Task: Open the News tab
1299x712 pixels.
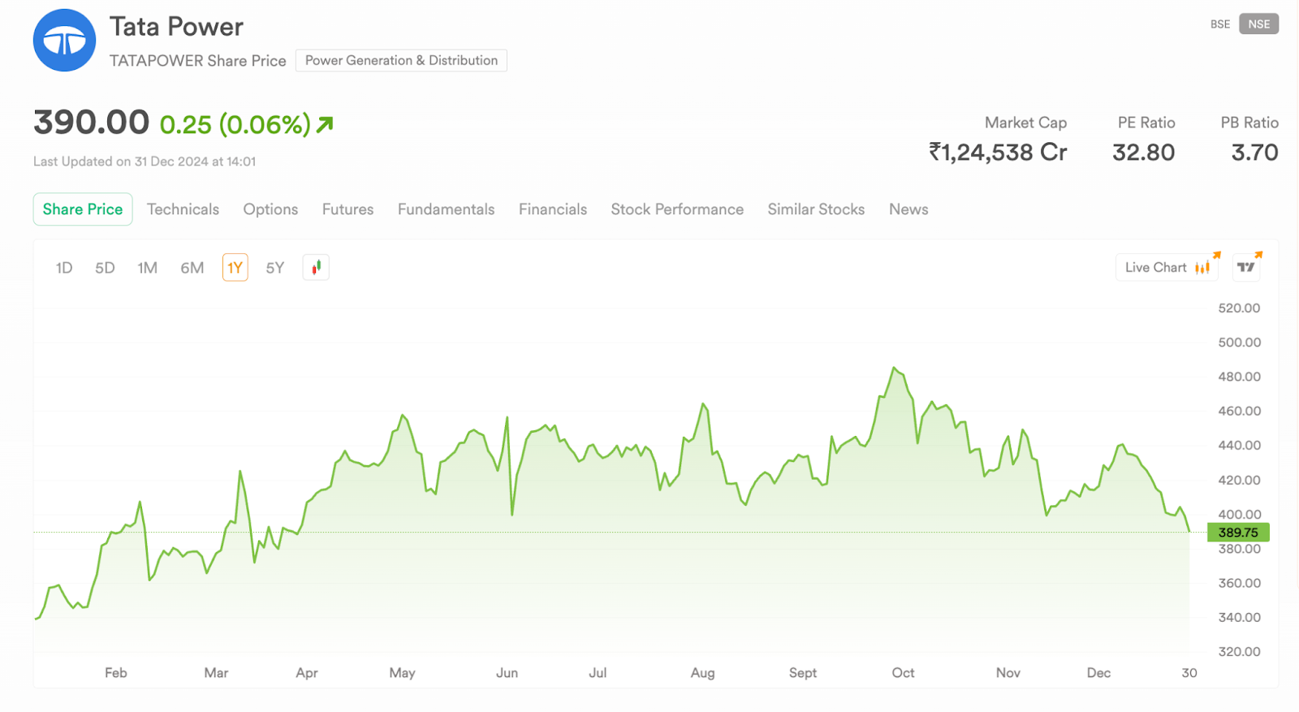Action: (x=908, y=209)
